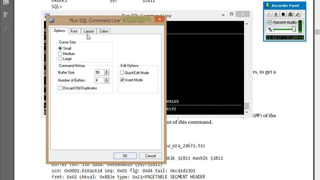
Task: Click the recording time and size readout
Action: (x=285, y=37)
